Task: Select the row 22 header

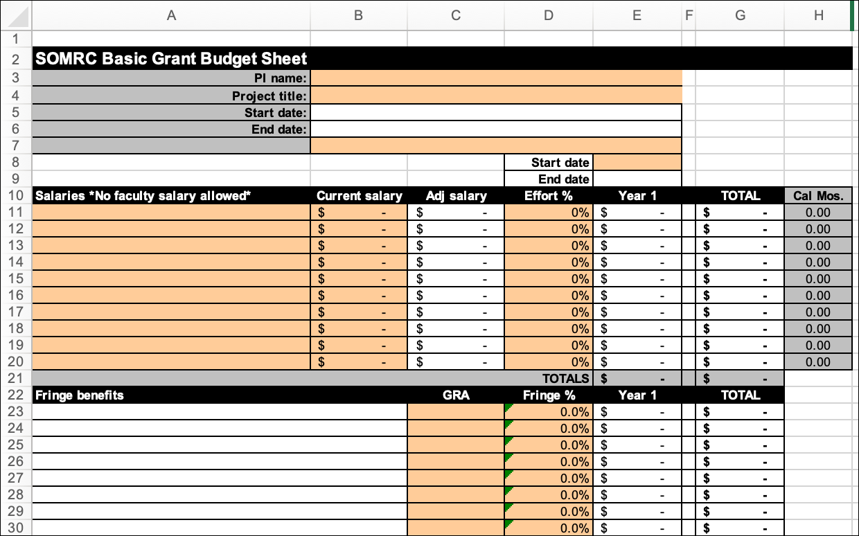Action: 16,395
